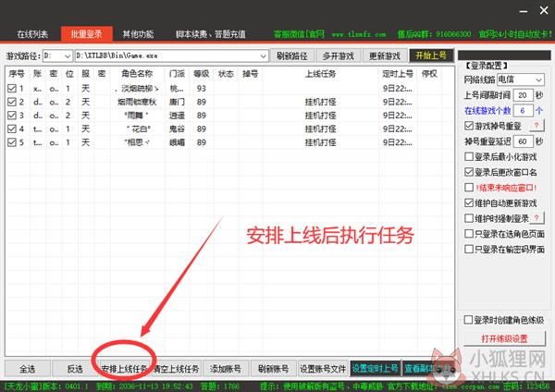The image size is (555, 392).
Task: Click the 反选 button
Action: [x=75, y=369]
